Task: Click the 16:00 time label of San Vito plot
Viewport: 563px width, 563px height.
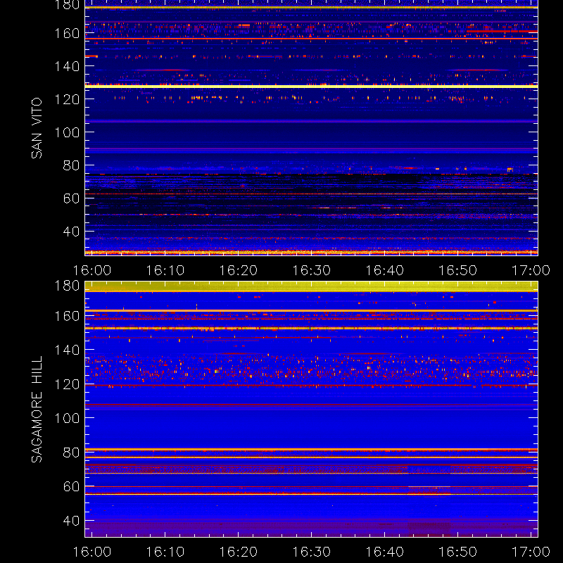Action: click(92, 270)
